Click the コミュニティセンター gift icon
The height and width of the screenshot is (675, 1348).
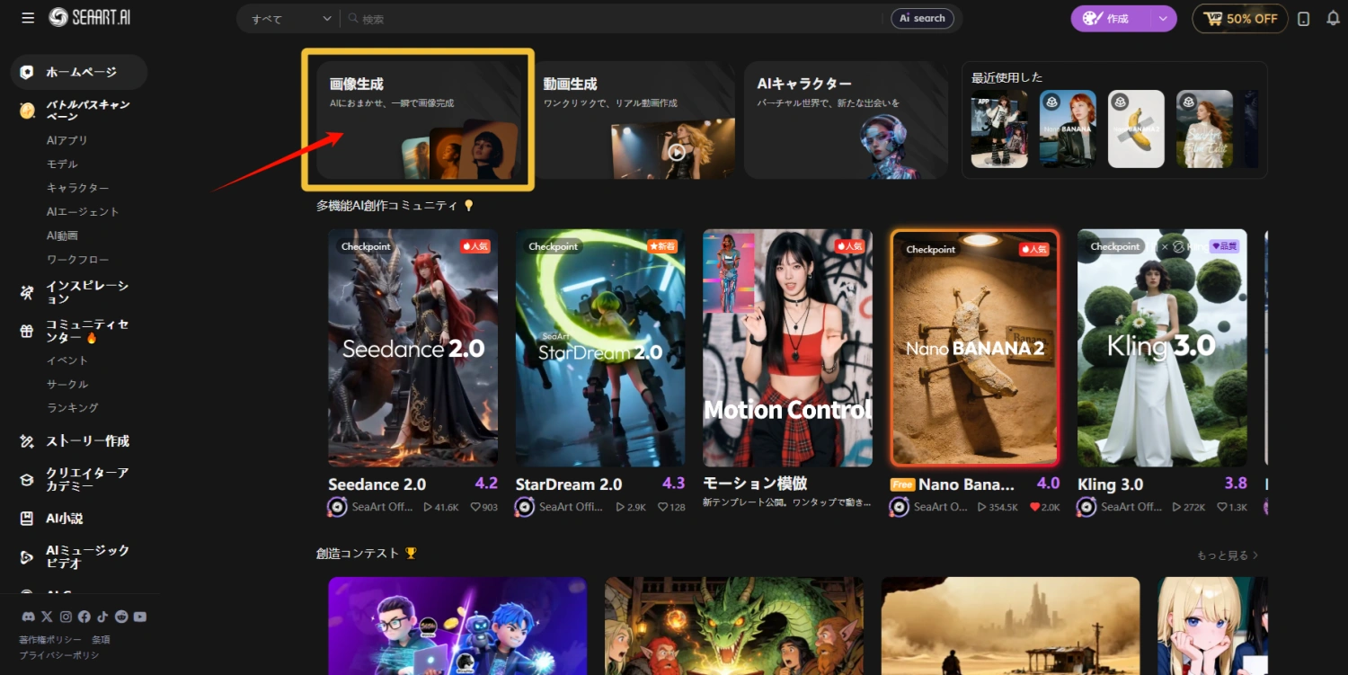(27, 331)
